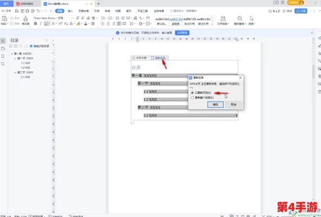Viewport: 321px width, 217px height.
Task: Collapse the 第一章 XXXXX tree node
Action: (x=12, y=54)
